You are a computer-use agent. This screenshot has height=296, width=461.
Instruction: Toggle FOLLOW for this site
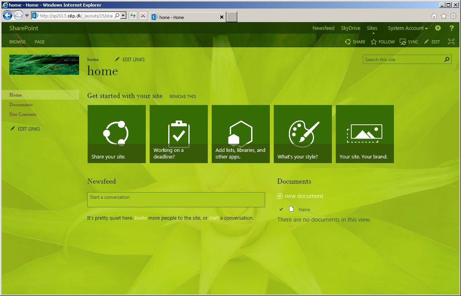pos(374,41)
